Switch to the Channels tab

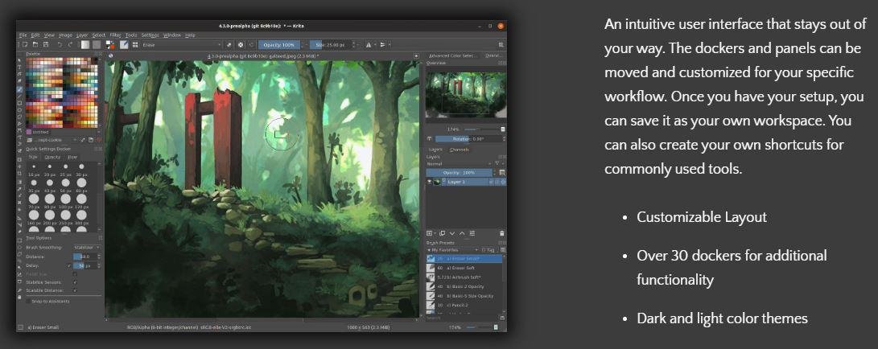click(460, 150)
